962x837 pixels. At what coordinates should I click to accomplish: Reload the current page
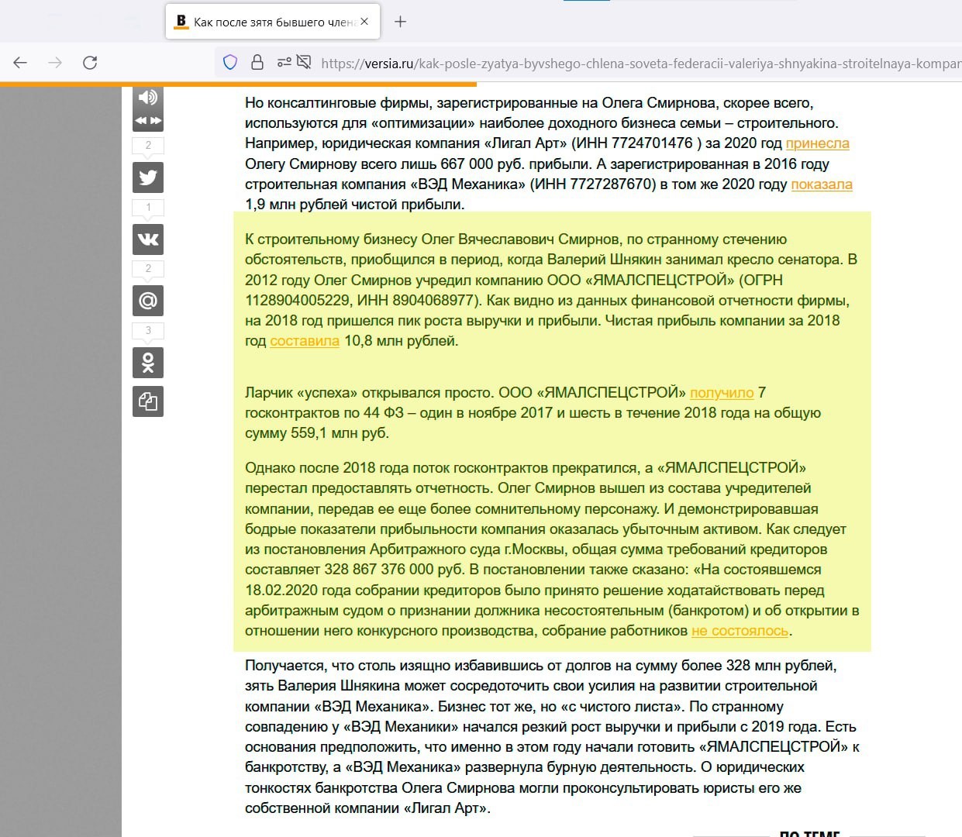(x=90, y=63)
